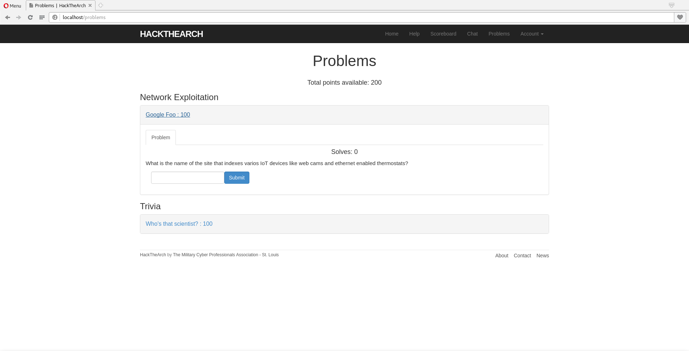Go back to the previous page
The width and height of the screenshot is (689, 351).
(x=8, y=17)
